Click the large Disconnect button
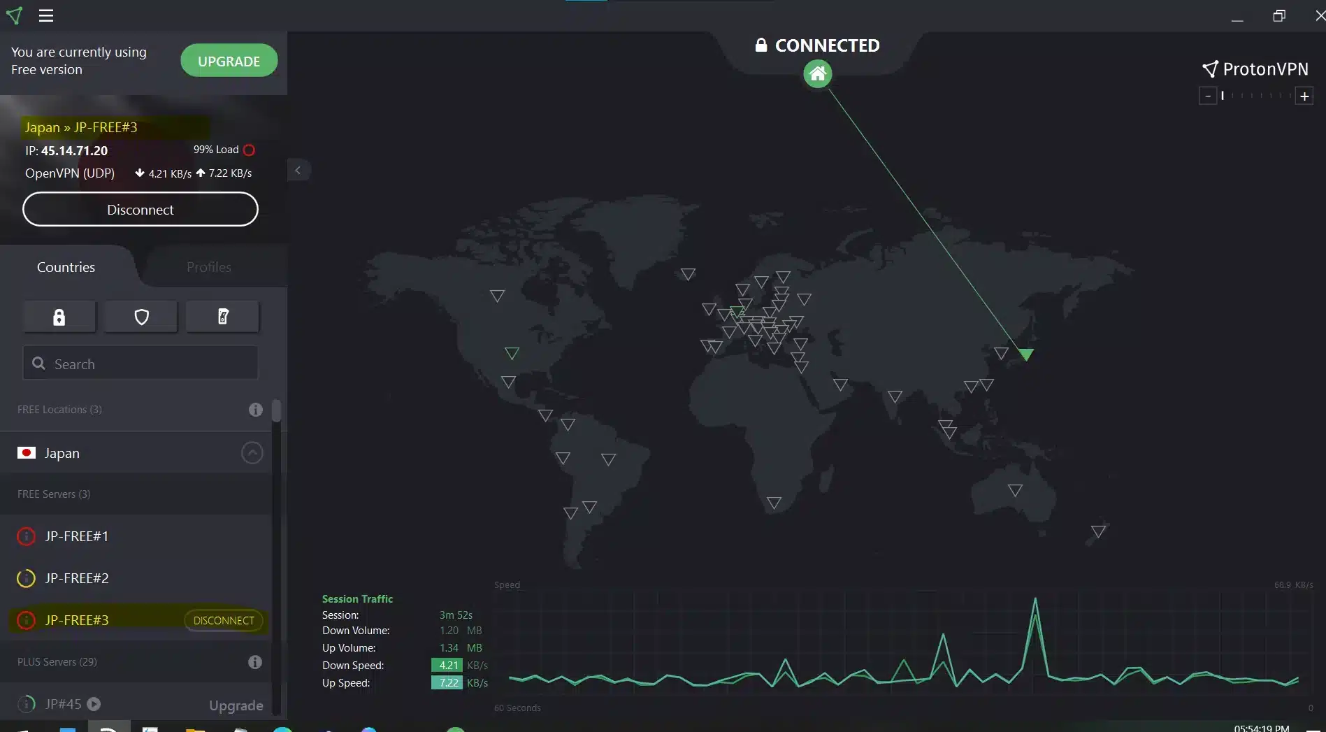The height and width of the screenshot is (732, 1326). point(140,210)
